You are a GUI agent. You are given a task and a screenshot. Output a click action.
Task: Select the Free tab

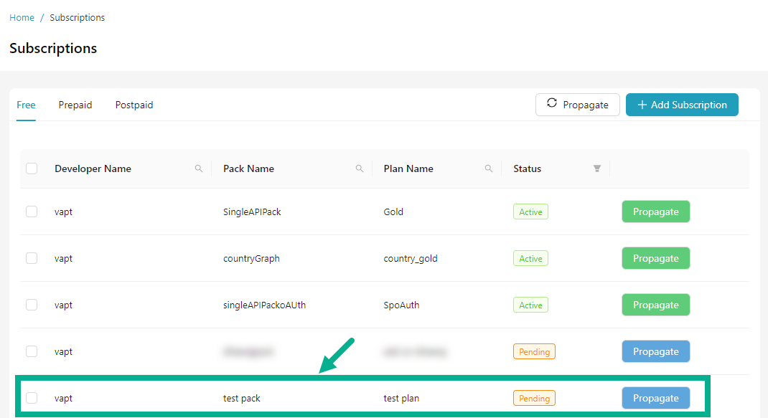click(26, 105)
